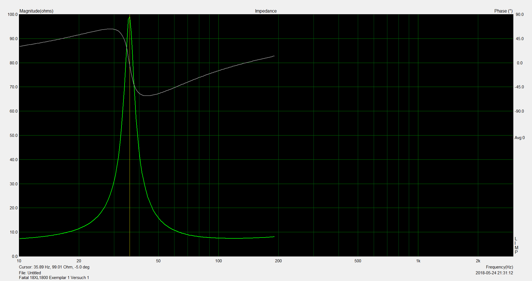The height and width of the screenshot is (281, 532).
Task: Click the vertical LIMP logo text
Action: (x=516, y=246)
